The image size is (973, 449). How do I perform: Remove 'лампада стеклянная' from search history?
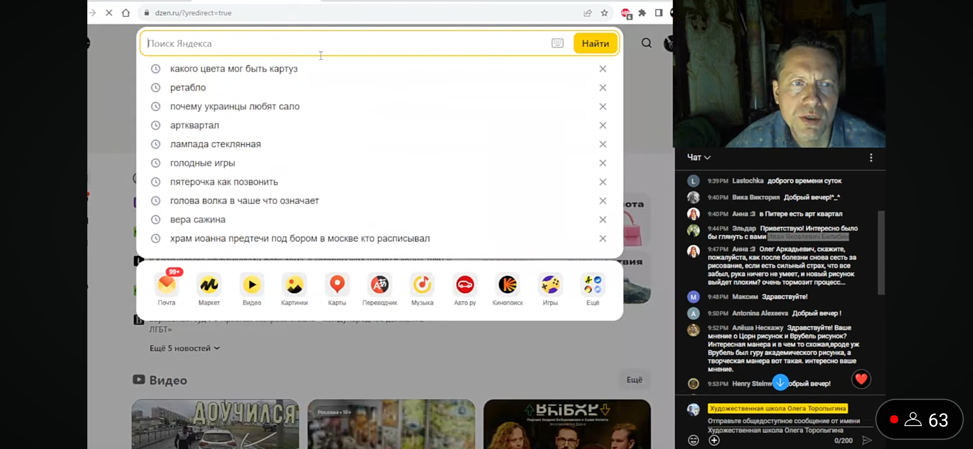pyautogui.click(x=603, y=144)
